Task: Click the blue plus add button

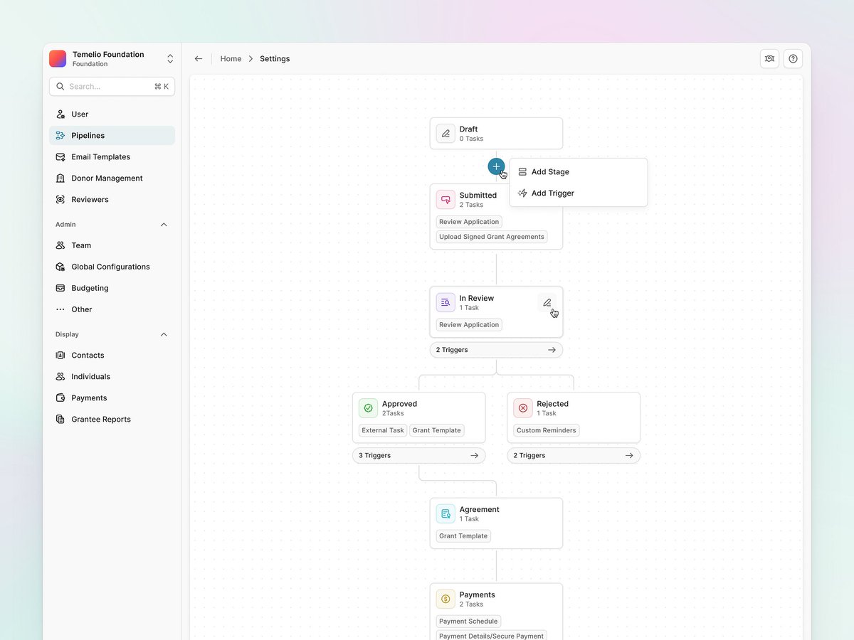Action: tap(496, 166)
